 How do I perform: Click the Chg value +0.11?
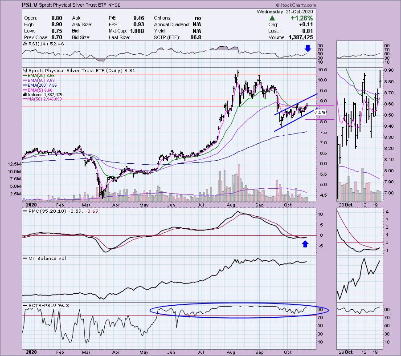click(x=306, y=24)
